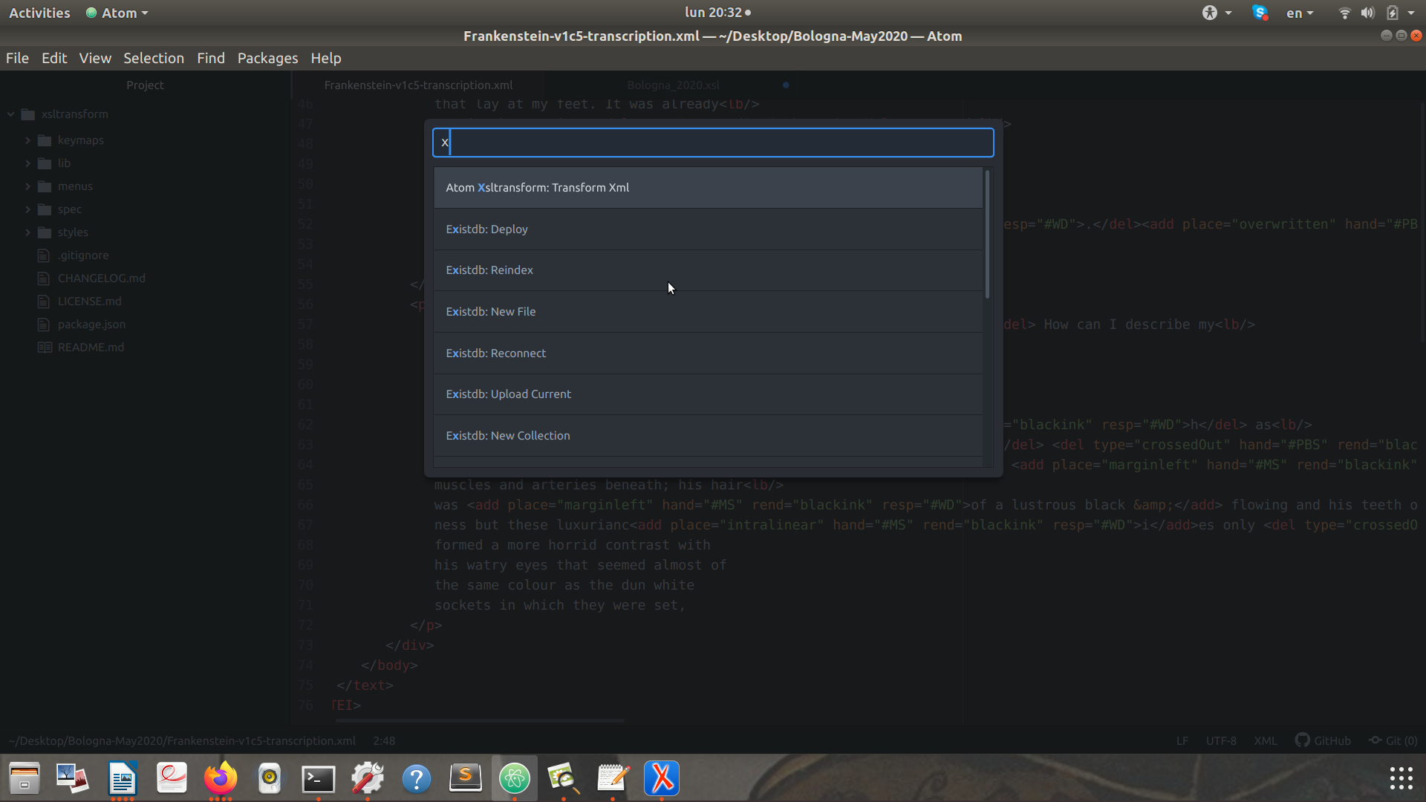Open the Edit menu
This screenshot has width=1426, height=802.
[54, 58]
